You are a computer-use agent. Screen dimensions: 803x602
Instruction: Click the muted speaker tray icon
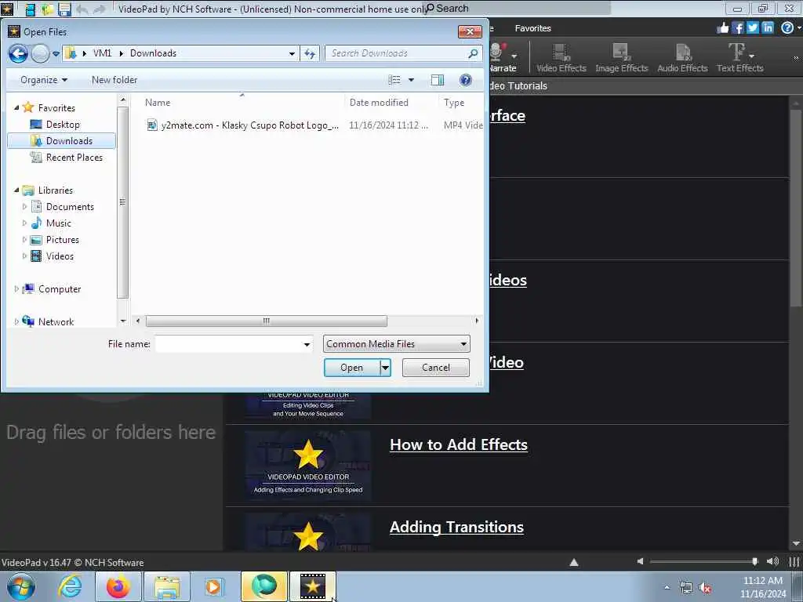[705, 588]
